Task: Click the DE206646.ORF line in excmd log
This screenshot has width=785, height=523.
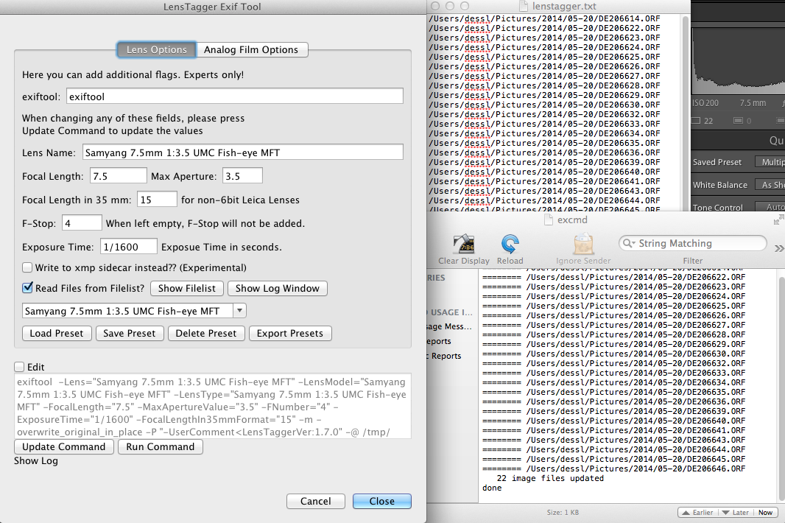Action: [613, 468]
